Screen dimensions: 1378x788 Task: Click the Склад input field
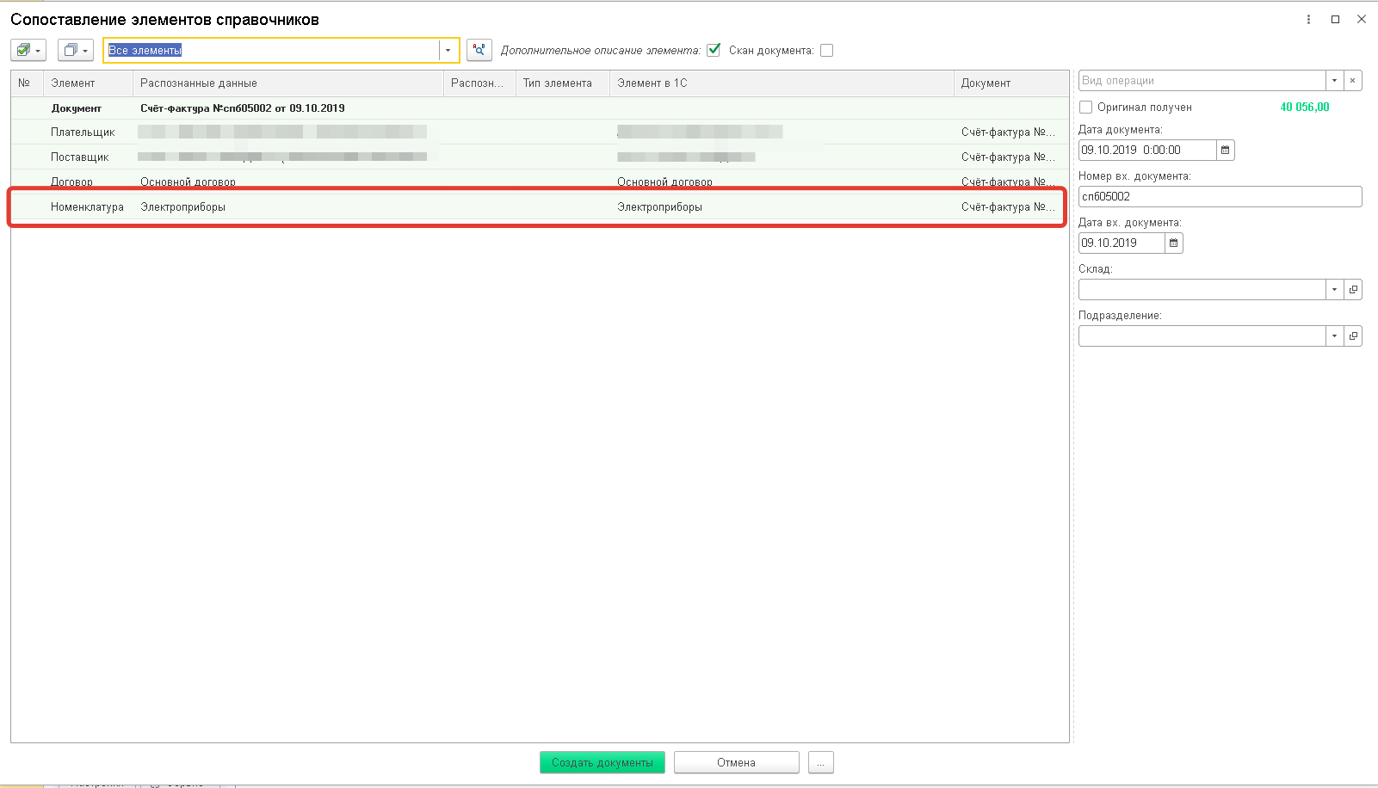point(1202,290)
